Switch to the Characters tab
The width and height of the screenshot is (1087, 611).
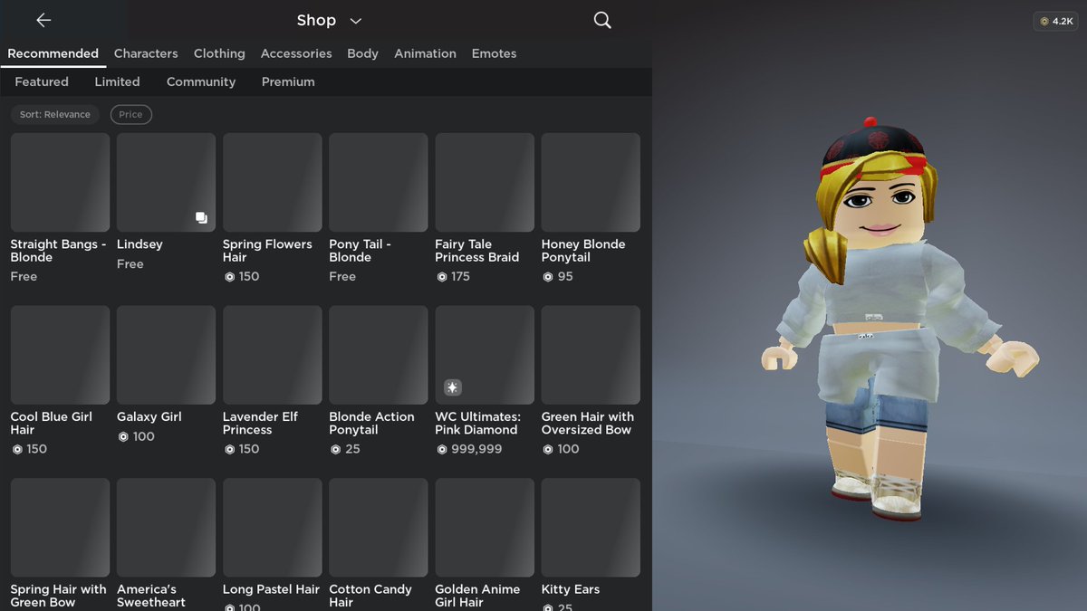146,53
